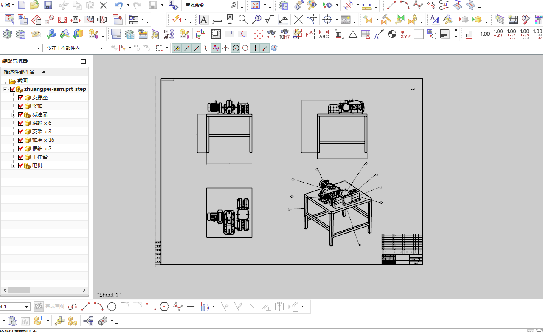Click the 装配导航器 panel maximize square
Image resolution: width=543 pixels, height=332 pixels.
[83, 61]
